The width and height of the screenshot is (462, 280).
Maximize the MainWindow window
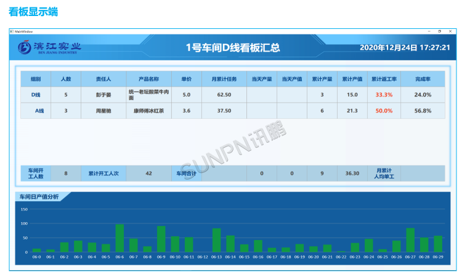coord(439,31)
